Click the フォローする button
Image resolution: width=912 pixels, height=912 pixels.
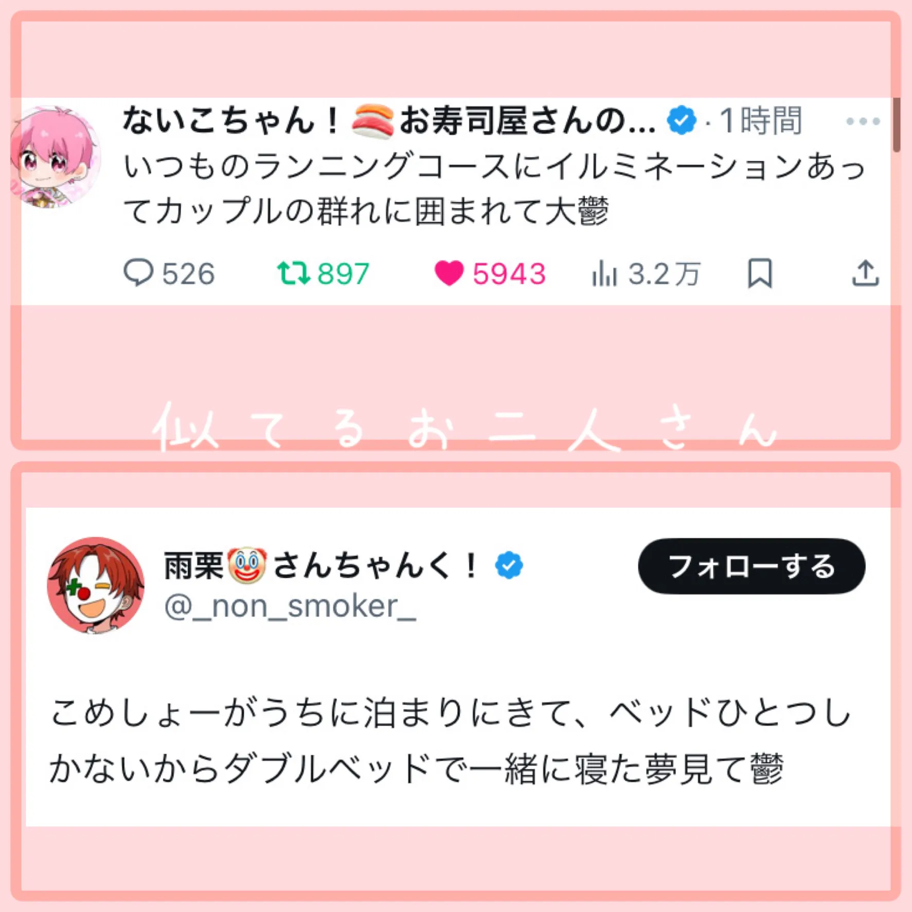(752, 566)
